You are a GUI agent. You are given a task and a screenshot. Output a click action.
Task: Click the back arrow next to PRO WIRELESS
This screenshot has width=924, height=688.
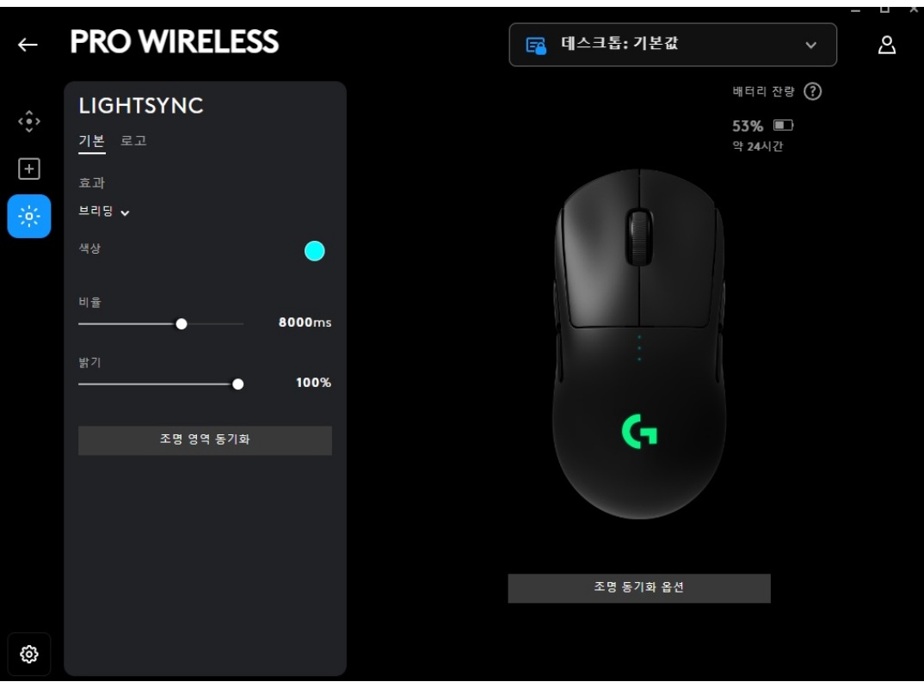point(28,45)
